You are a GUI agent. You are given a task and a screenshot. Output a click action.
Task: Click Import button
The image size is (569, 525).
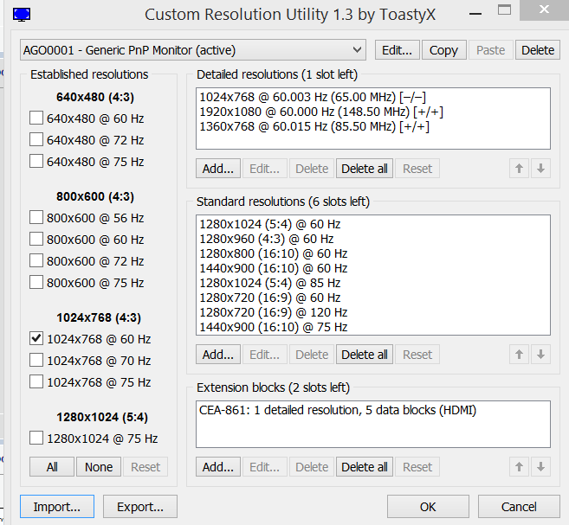(x=56, y=507)
